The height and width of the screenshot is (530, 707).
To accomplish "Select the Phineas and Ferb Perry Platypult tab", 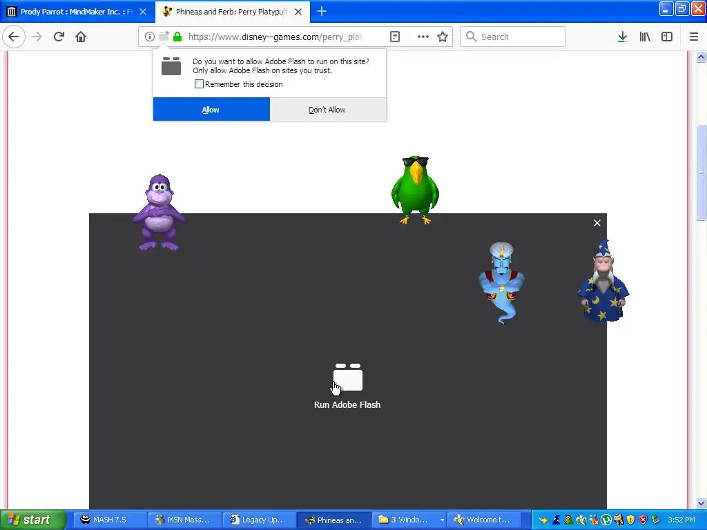I will pyautogui.click(x=232, y=12).
